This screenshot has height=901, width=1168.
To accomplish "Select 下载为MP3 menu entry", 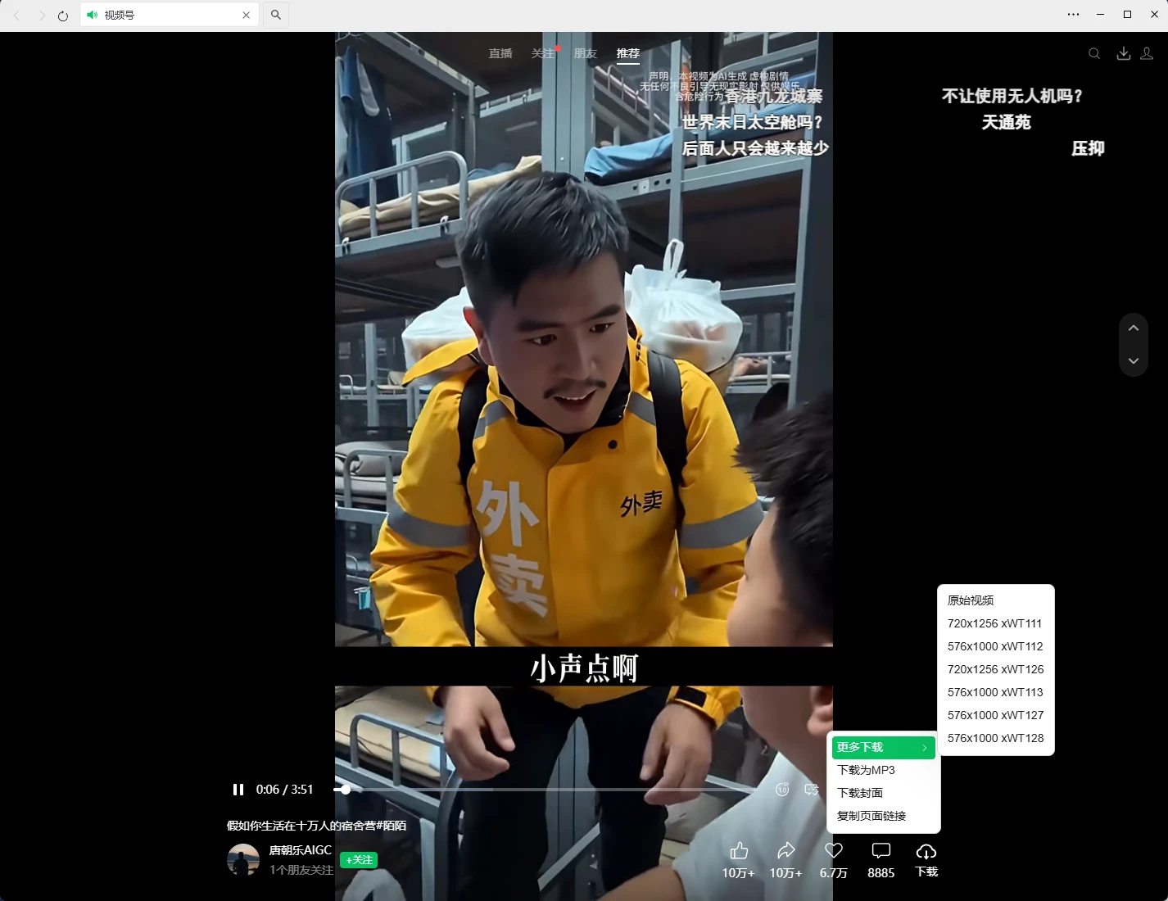I will click(x=884, y=770).
